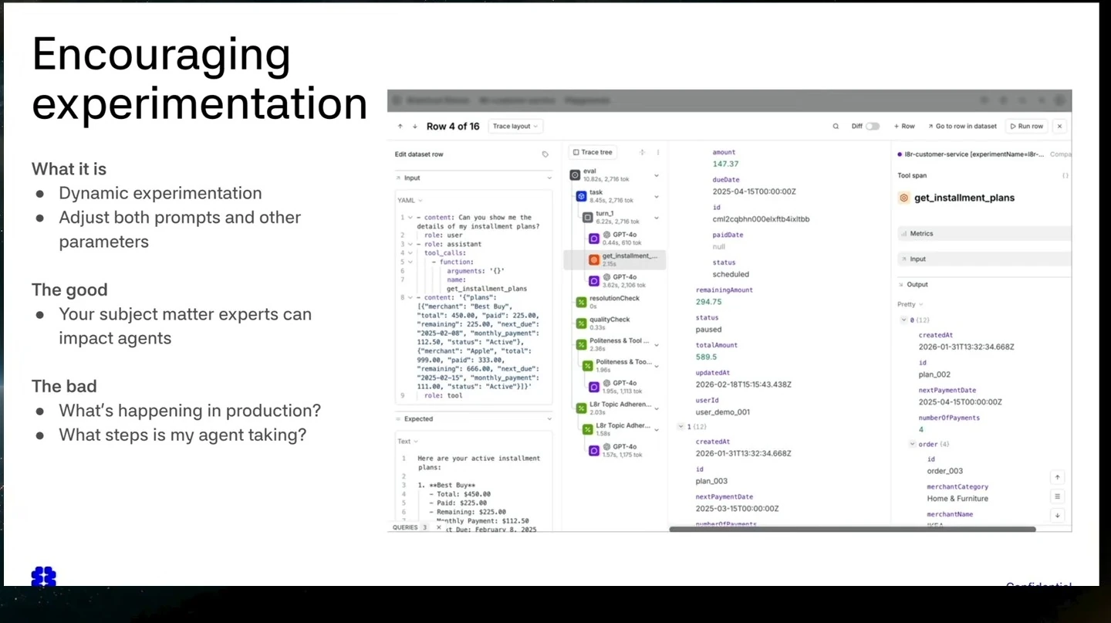
Task: Click the curly braces icon beside Tool span
Action: 1065,176
